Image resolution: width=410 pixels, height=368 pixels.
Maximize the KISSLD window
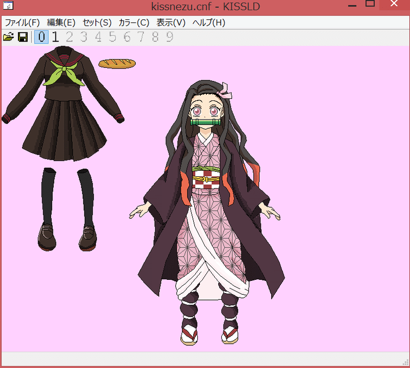click(x=370, y=4)
